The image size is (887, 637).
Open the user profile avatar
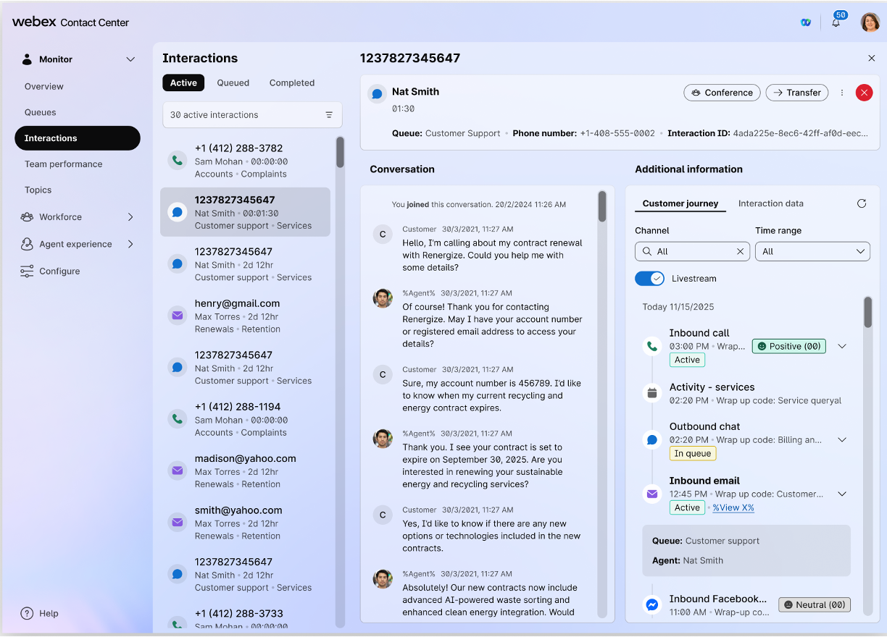tap(870, 22)
